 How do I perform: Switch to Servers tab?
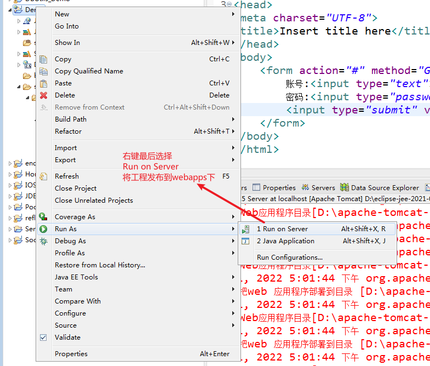click(x=318, y=188)
